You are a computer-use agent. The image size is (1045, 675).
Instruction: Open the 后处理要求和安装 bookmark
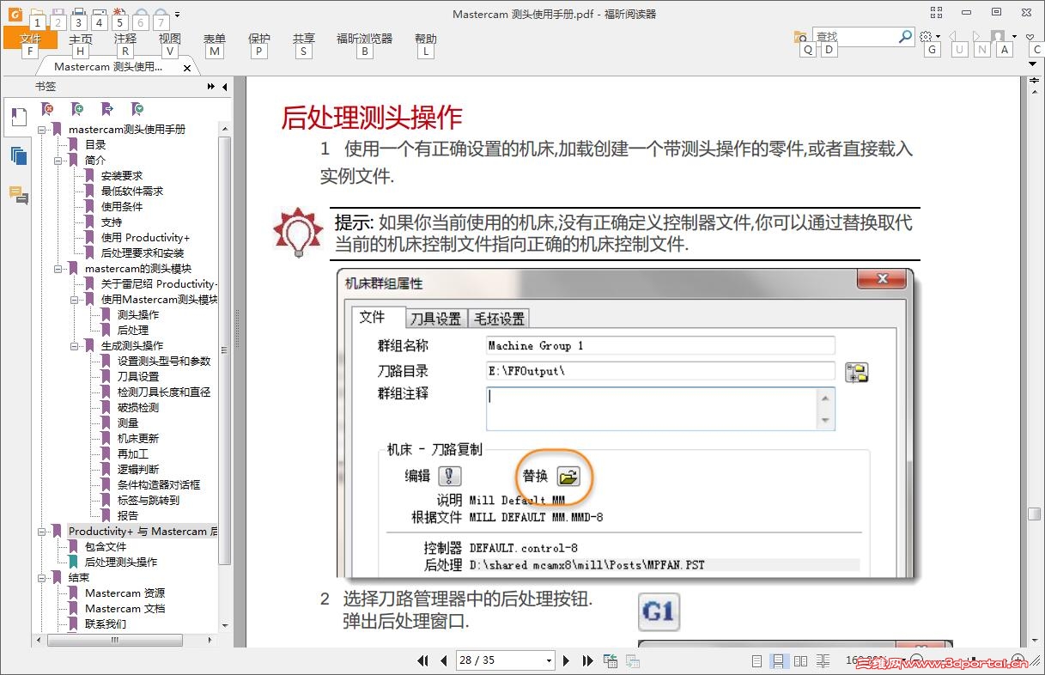coord(143,253)
